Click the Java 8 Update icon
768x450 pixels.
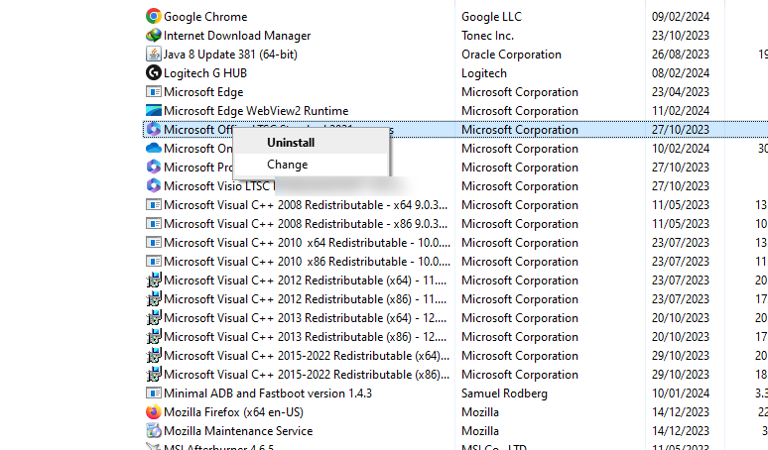click(154, 55)
